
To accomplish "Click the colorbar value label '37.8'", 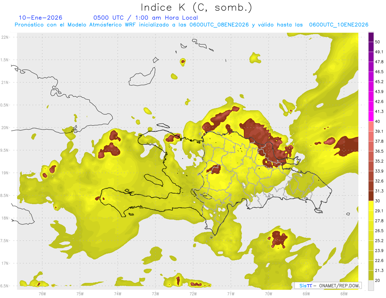I will pos(379,141).
